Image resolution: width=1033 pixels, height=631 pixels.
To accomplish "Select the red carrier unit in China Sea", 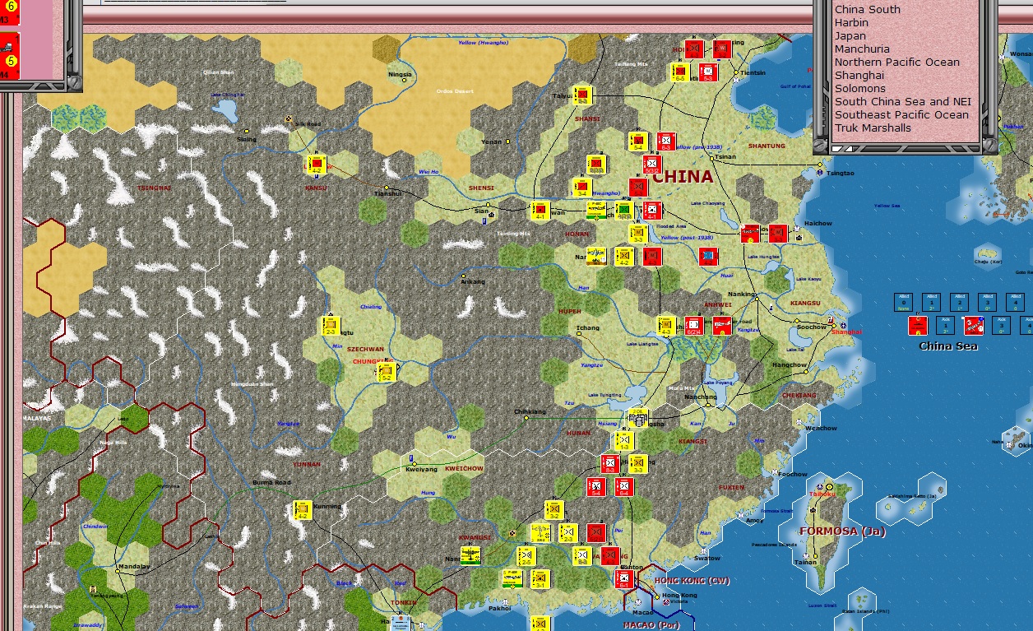I will pyautogui.click(x=918, y=326).
